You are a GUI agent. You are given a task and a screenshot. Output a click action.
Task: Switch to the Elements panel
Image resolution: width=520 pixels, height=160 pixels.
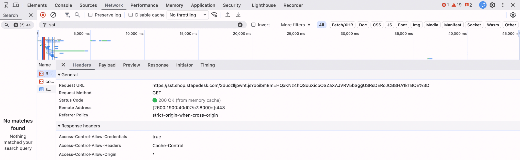pos(37,5)
